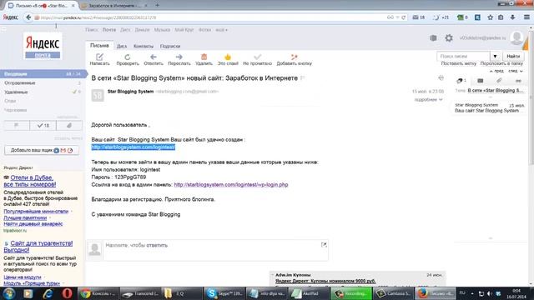The height and width of the screenshot is (300, 534).
Task: Go to previous letter пред.
Action: pyautogui.click(x=496, y=71)
